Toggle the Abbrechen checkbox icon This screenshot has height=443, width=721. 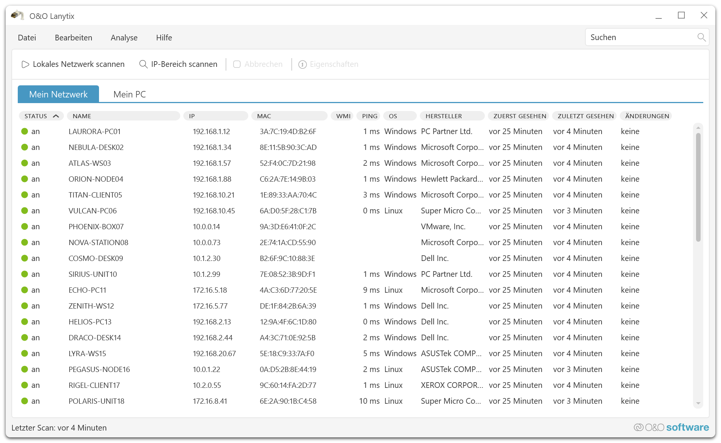tap(237, 65)
